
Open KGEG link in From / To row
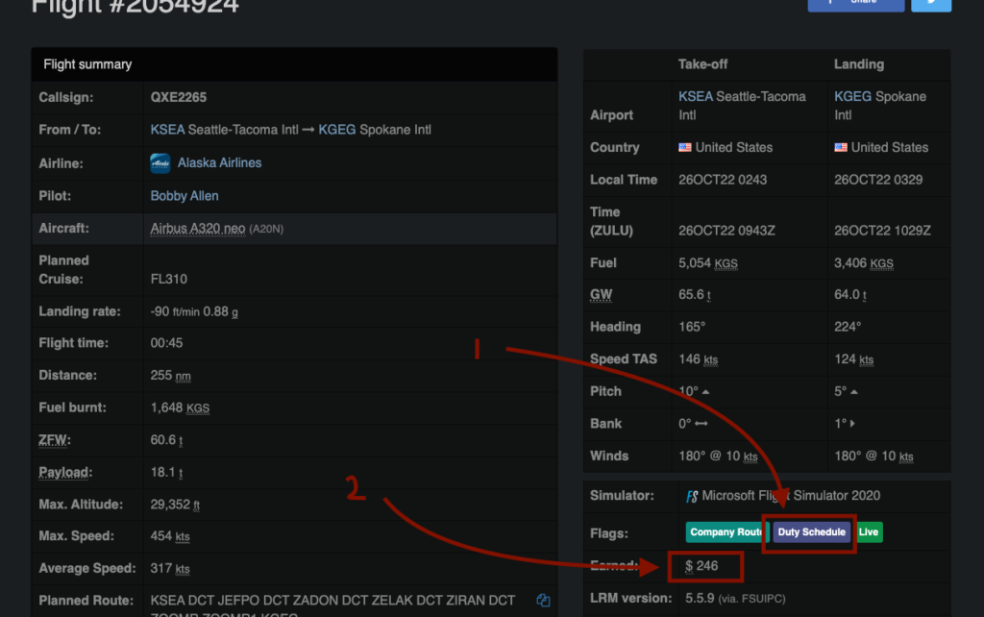click(x=337, y=130)
